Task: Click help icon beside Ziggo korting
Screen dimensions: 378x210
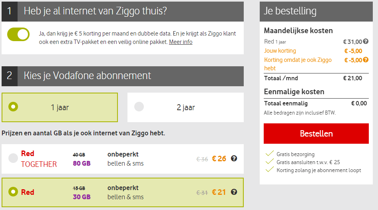Action: click(x=366, y=60)
